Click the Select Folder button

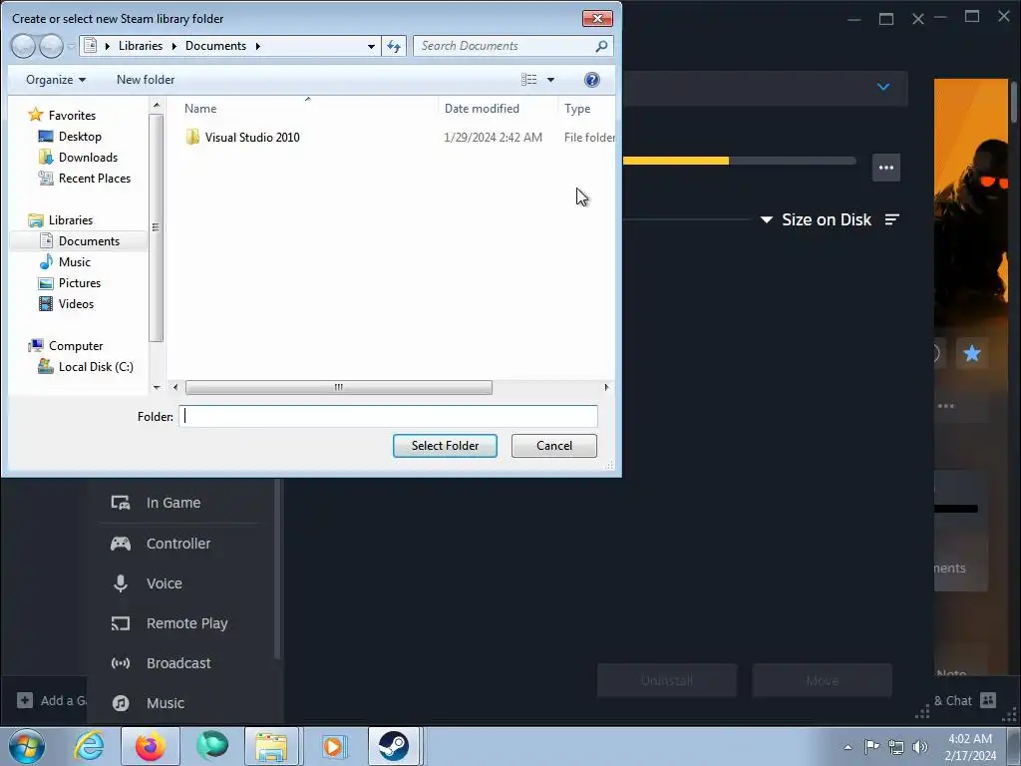pos(445,446)
